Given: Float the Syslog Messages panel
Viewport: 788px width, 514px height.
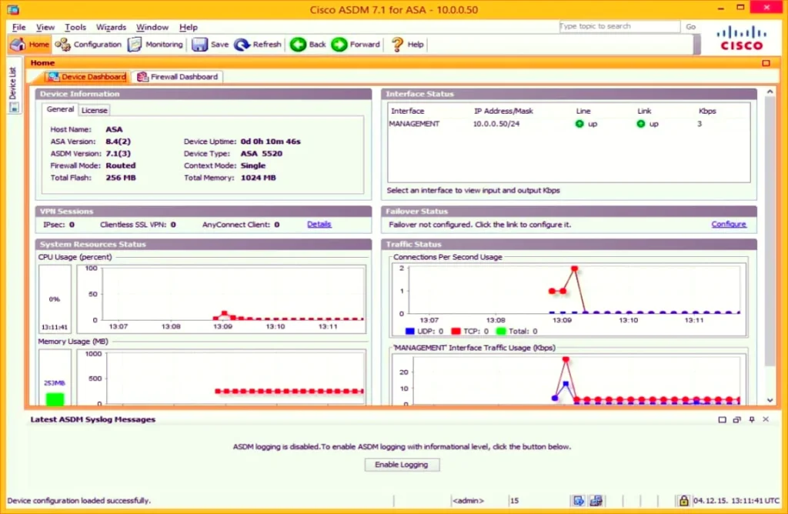Looking at the screenshot, I should (x=736, y=419).
